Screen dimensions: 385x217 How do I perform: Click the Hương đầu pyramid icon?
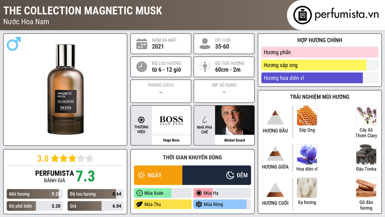(x=275, y=118)
